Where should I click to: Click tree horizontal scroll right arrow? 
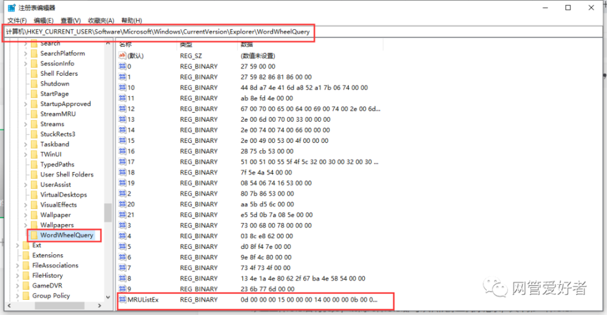coord(100,305)
